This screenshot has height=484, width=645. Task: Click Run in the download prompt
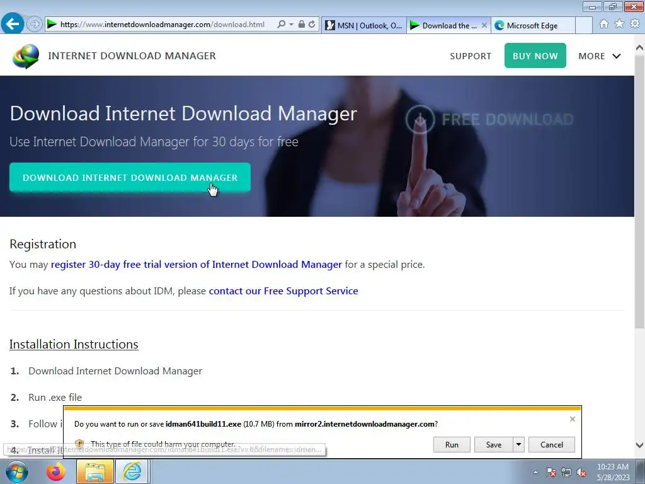(452, 444)
